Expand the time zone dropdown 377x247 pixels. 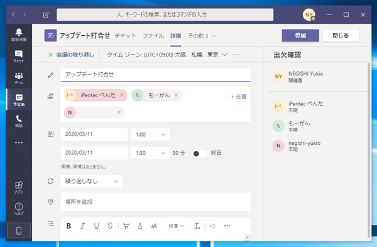[224, 55]
